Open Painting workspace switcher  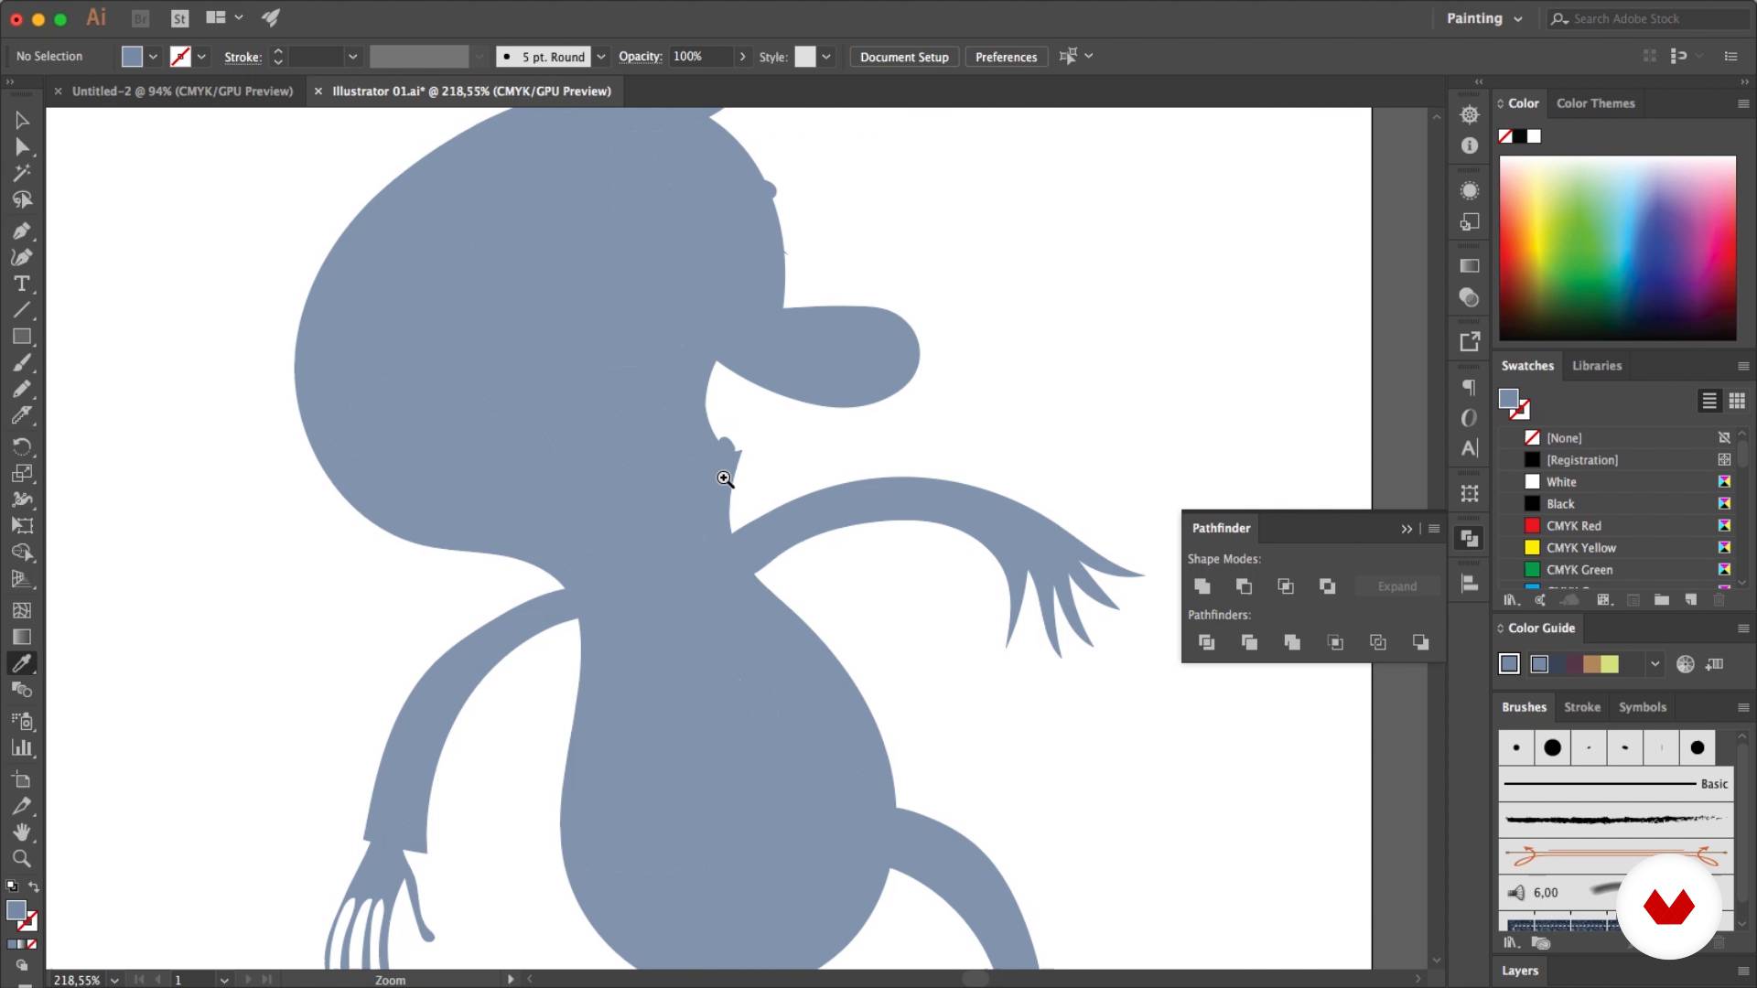(1484, 18)
